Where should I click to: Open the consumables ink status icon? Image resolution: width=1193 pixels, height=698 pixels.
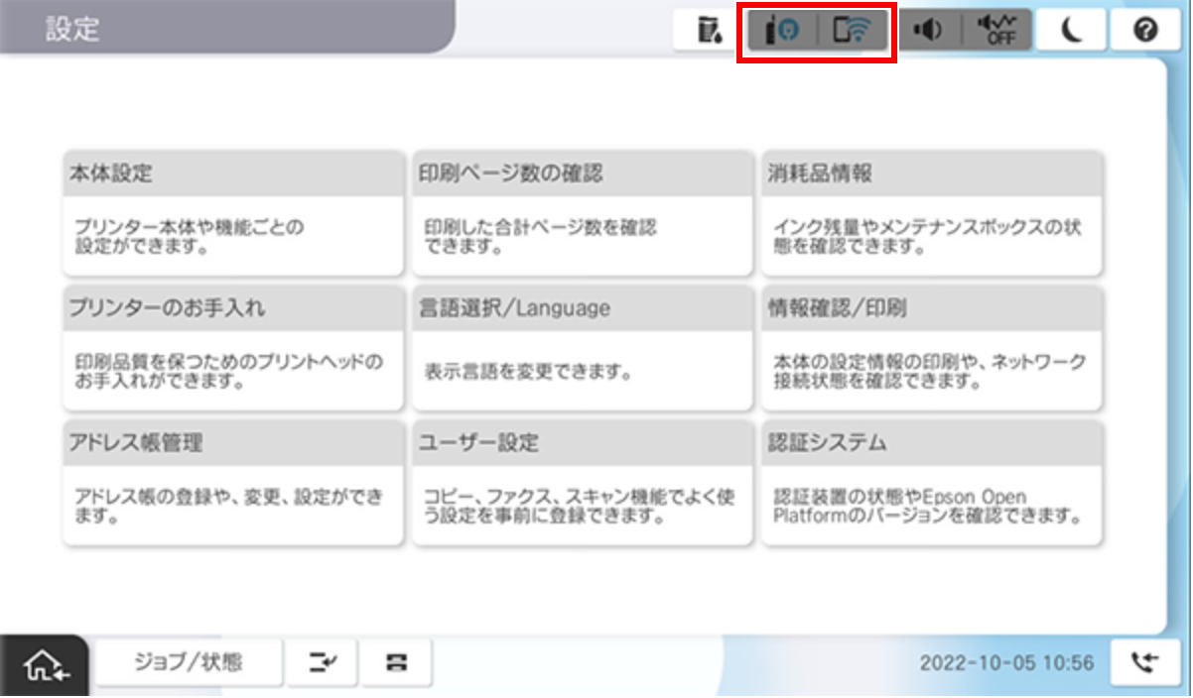click(709, 32)
